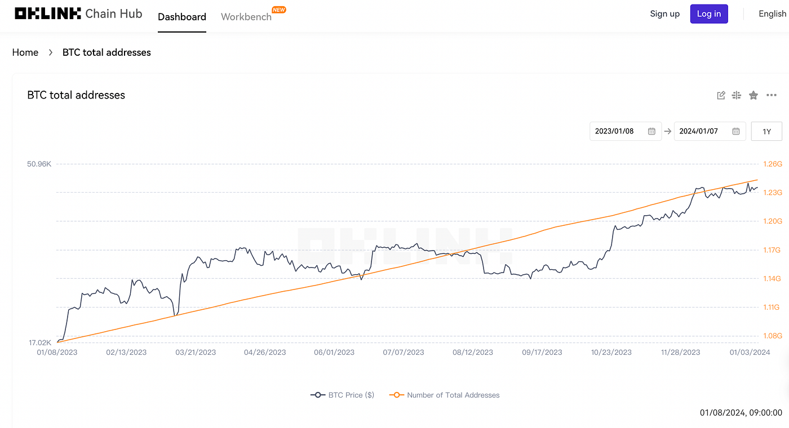Click the edit chart icon

click(721, 95)
